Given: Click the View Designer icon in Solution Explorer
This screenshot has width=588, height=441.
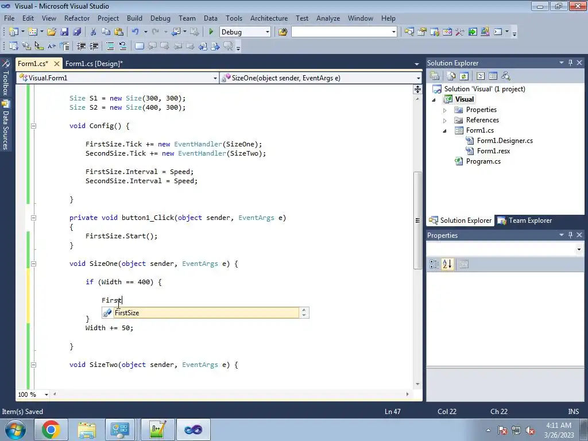Looking at the screenshot, I should tap(493, 76).
